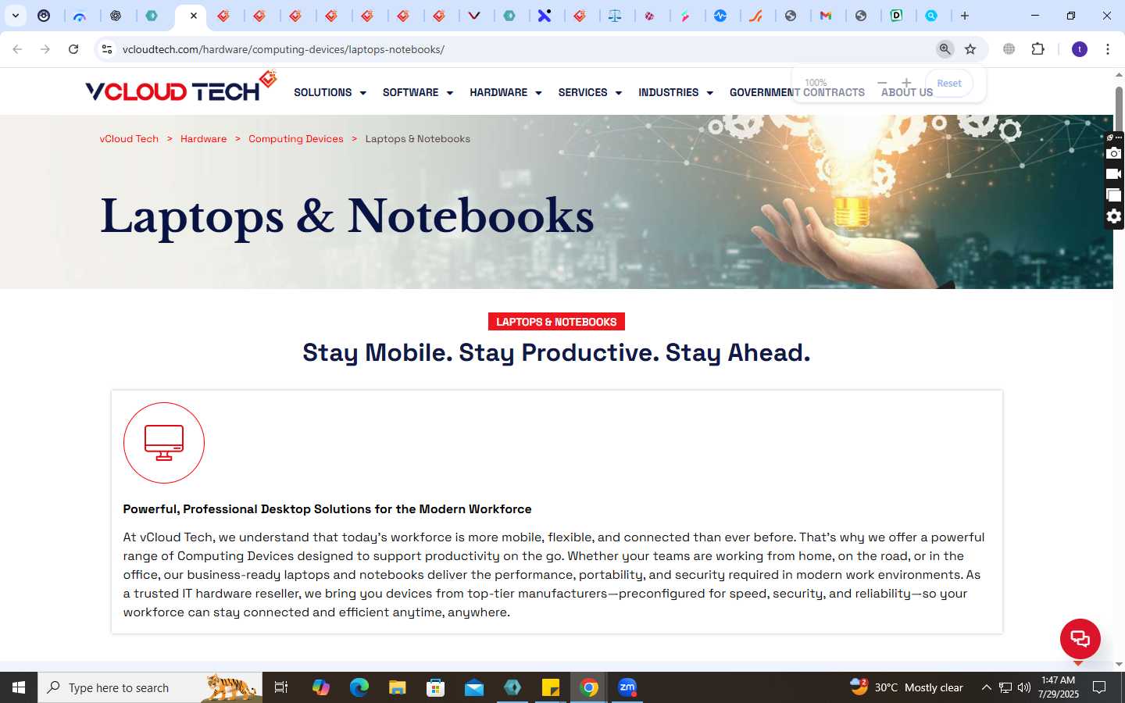Image resolution: width=1125 pixels, height=703 pixels.
Task: Open the Extensions puzzle icon
Action: 1037,49
